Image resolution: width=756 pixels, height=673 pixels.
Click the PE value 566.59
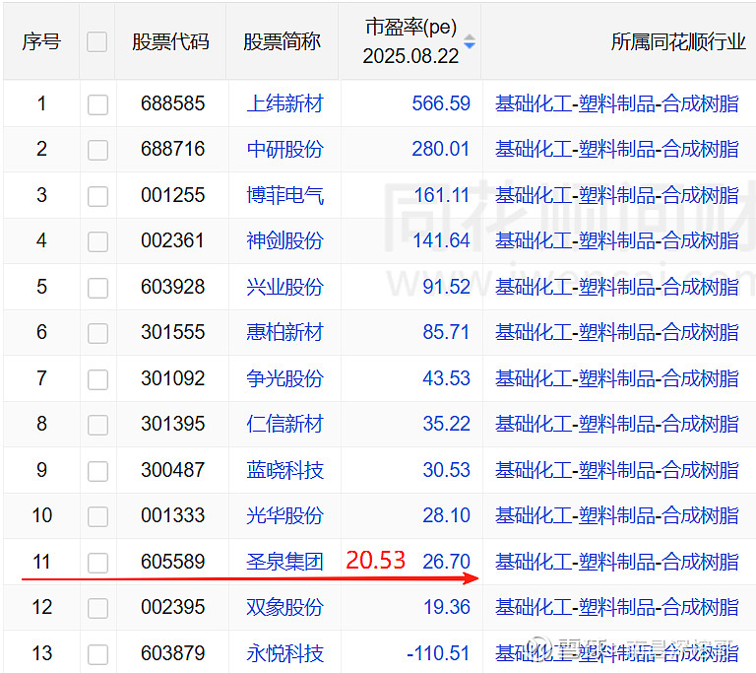tap(441, 103)
